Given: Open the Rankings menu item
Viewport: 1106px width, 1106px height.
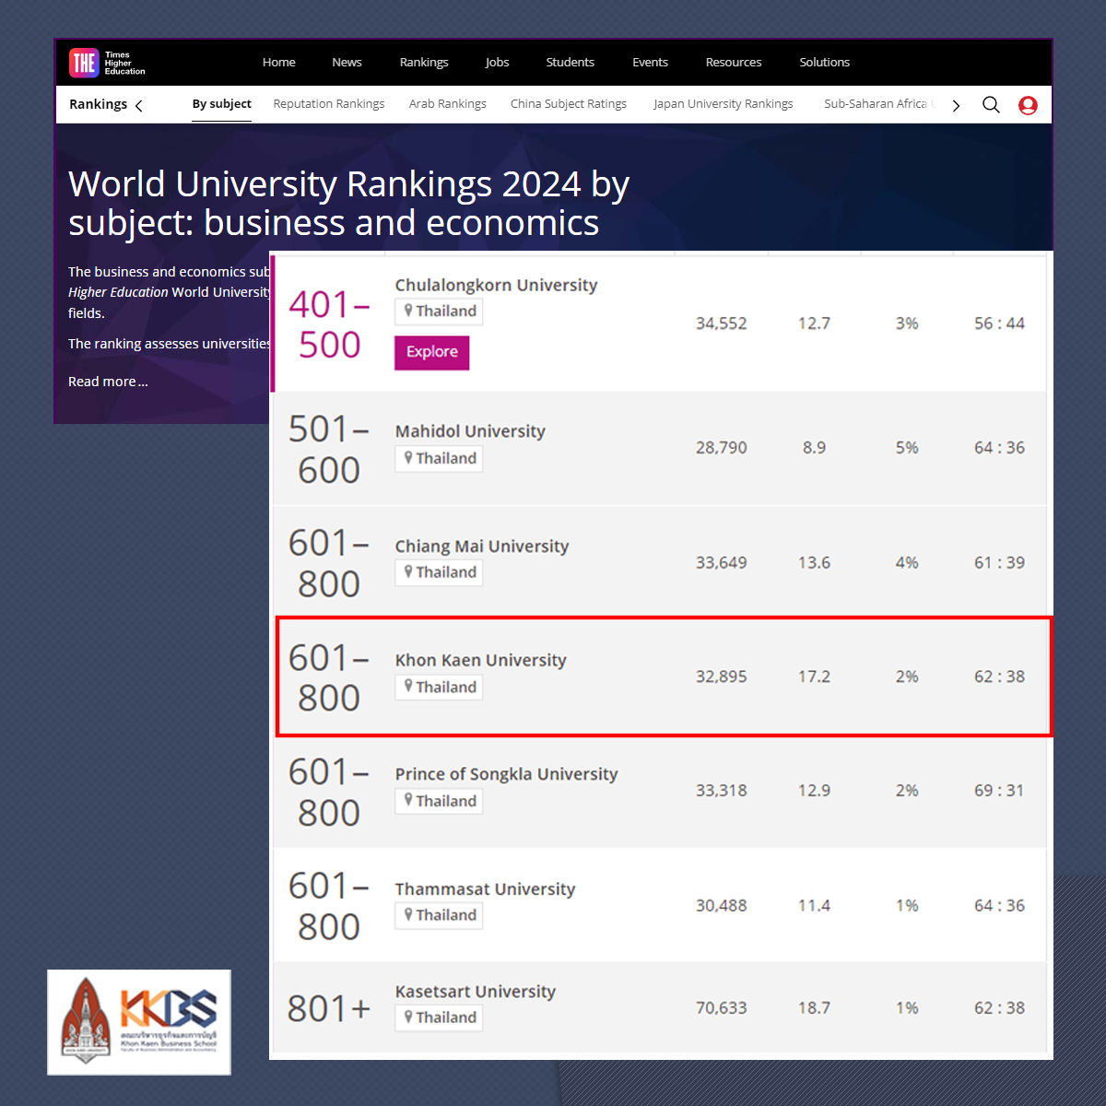Looking at the screenshot, I should [424, 62].
